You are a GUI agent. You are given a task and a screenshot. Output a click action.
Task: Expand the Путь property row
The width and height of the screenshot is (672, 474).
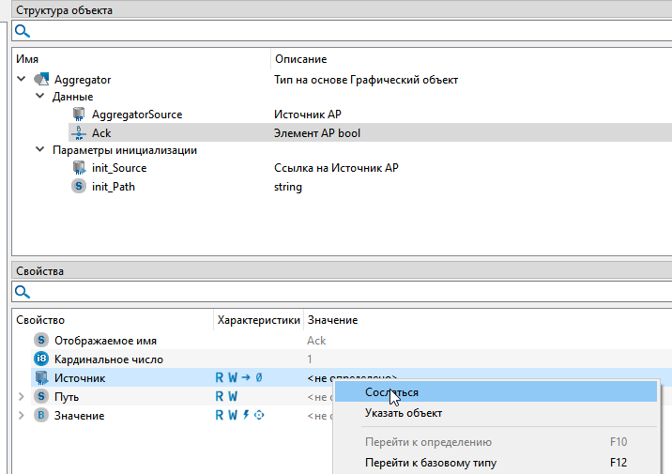[x=21, y=397]
